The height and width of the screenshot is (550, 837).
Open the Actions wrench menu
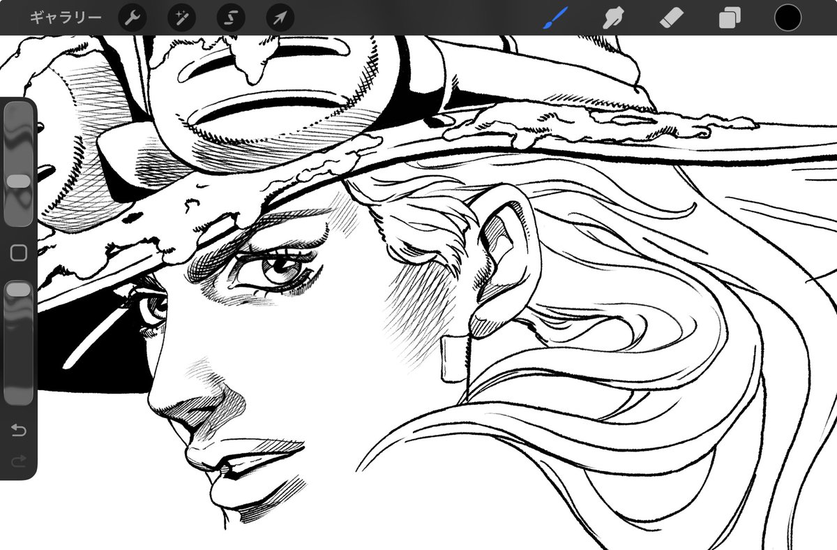click(133, 18)
